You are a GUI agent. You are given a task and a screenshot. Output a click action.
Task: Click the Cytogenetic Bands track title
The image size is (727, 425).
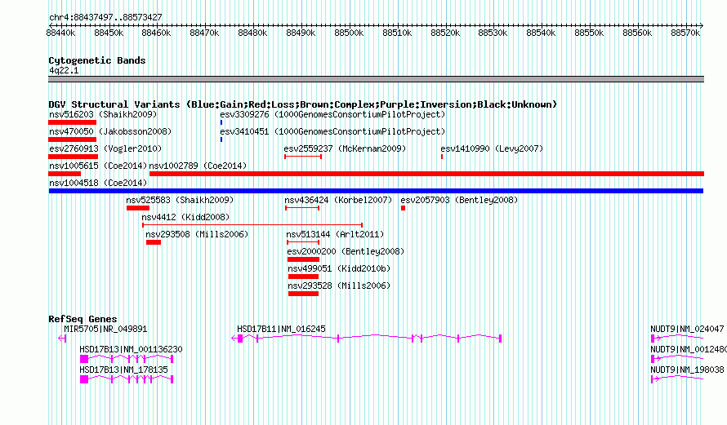point(97,60)
